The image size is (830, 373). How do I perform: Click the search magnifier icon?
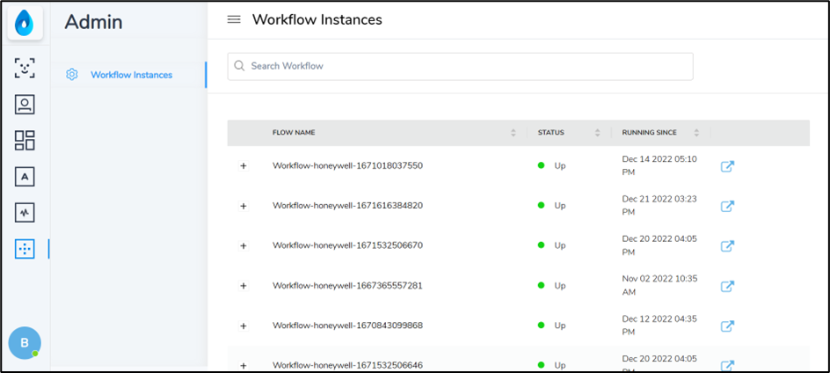tap(239, 66)
